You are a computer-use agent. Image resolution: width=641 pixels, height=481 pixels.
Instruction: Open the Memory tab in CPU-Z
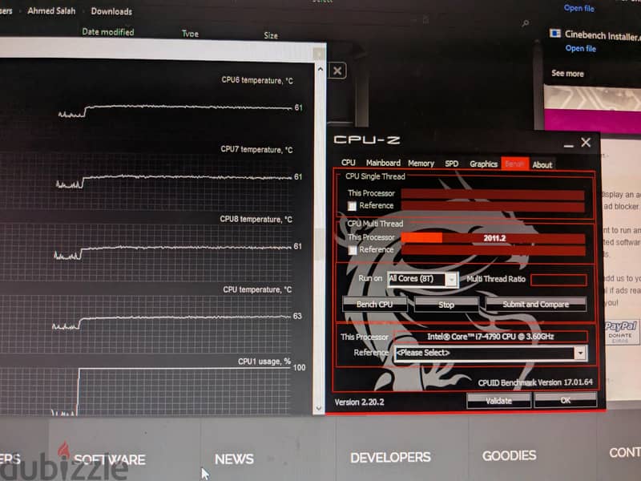click(x=421, y=164)
